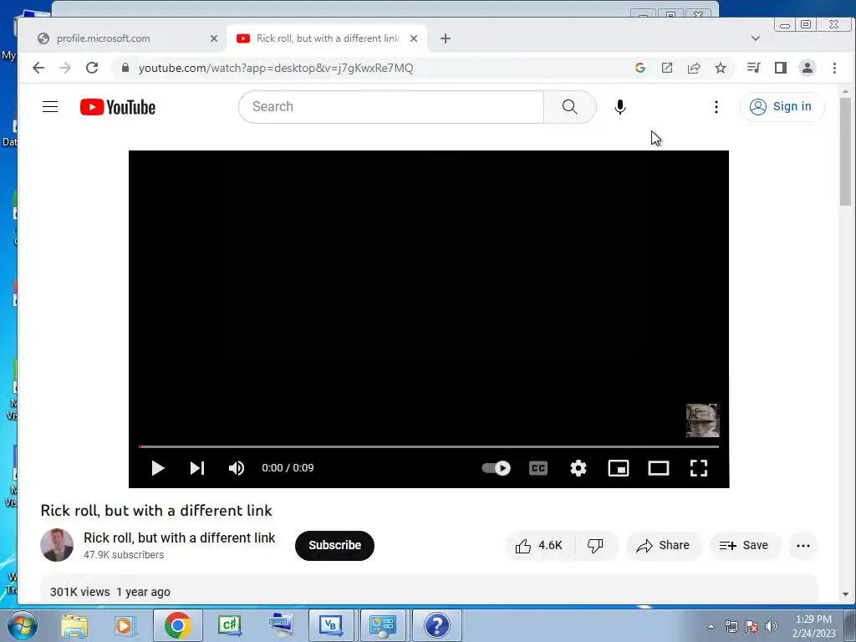Screen dimensions: 856x642
Task: Go back in browser history
Action: tap(38, 68)
